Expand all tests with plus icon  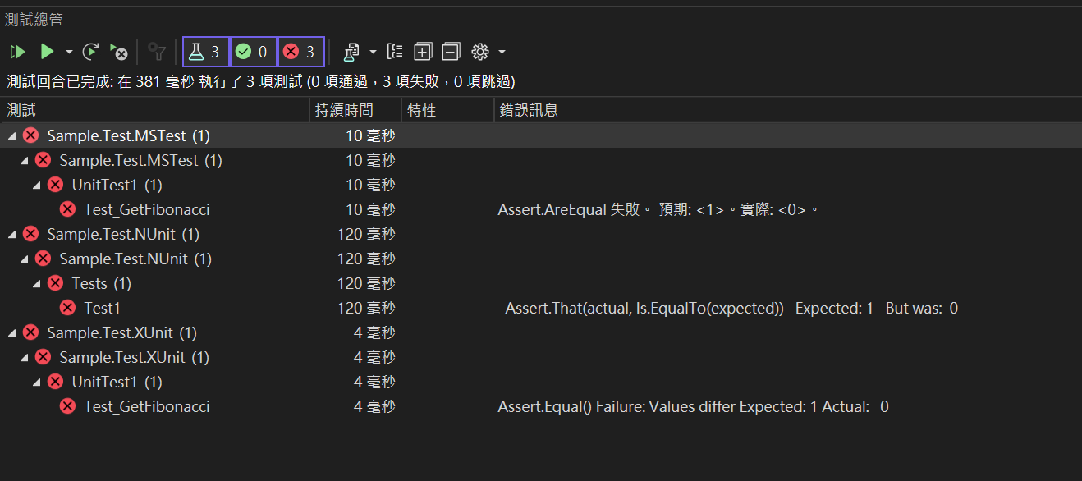pyautogui.click(x=423, y=52)
